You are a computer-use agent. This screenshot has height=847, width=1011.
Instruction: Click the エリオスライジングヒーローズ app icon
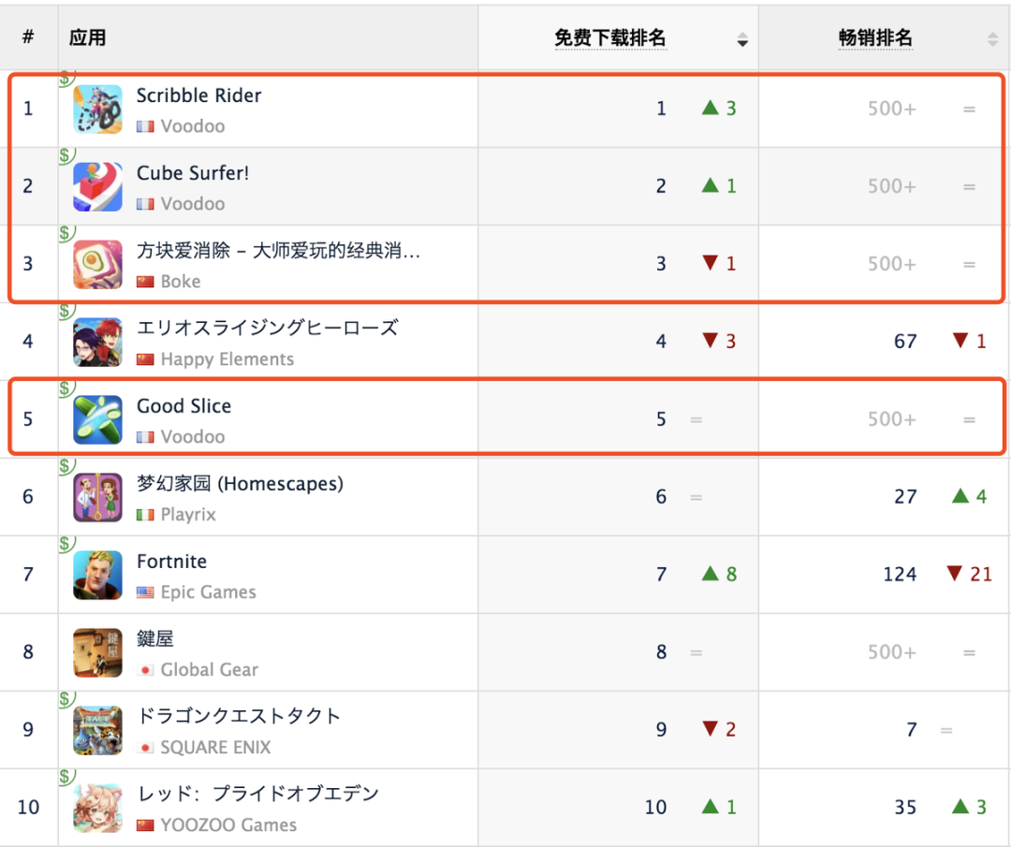click(x=97, y=342)
